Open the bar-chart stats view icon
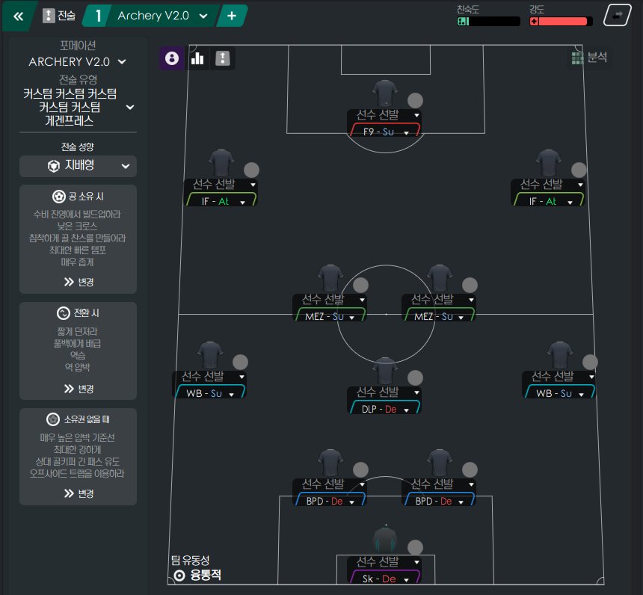 coord(197,58)
